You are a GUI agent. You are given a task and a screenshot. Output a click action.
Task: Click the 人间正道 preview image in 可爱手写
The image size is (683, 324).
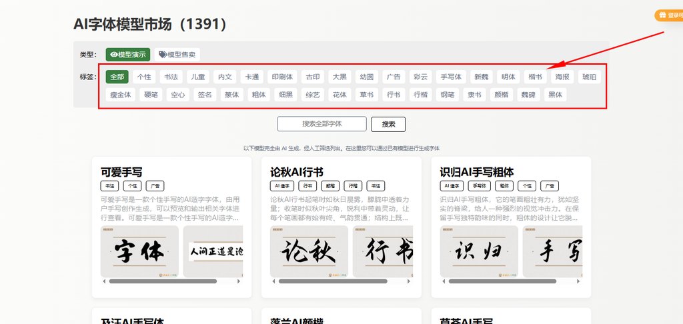point(213,251)
